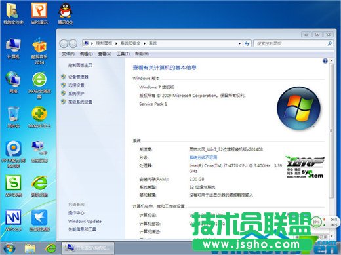Viewport: 341px width, 255px height.
Task: Launch the 360安全浏览器 desktop icon
Action: coord(39,85)
